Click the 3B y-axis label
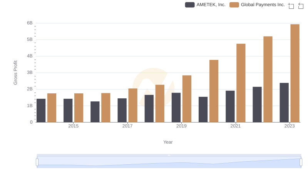Viewport: 308px width, 177px height. [x=30, y=73]
